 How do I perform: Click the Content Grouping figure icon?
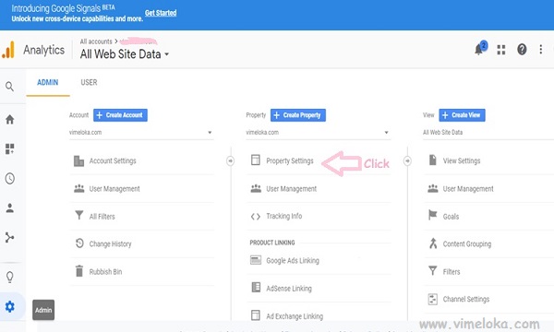(x=433, y=243)
